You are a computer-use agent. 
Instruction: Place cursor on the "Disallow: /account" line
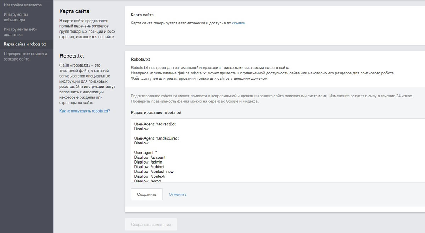click(x=149, y=157)
